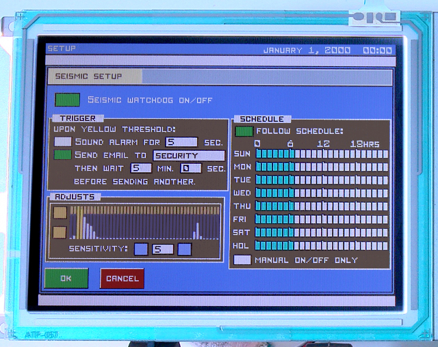This screenshot has width=438, height=347.
Task: Click the first hour block for SUN
Action: click(x=259, y=154)
